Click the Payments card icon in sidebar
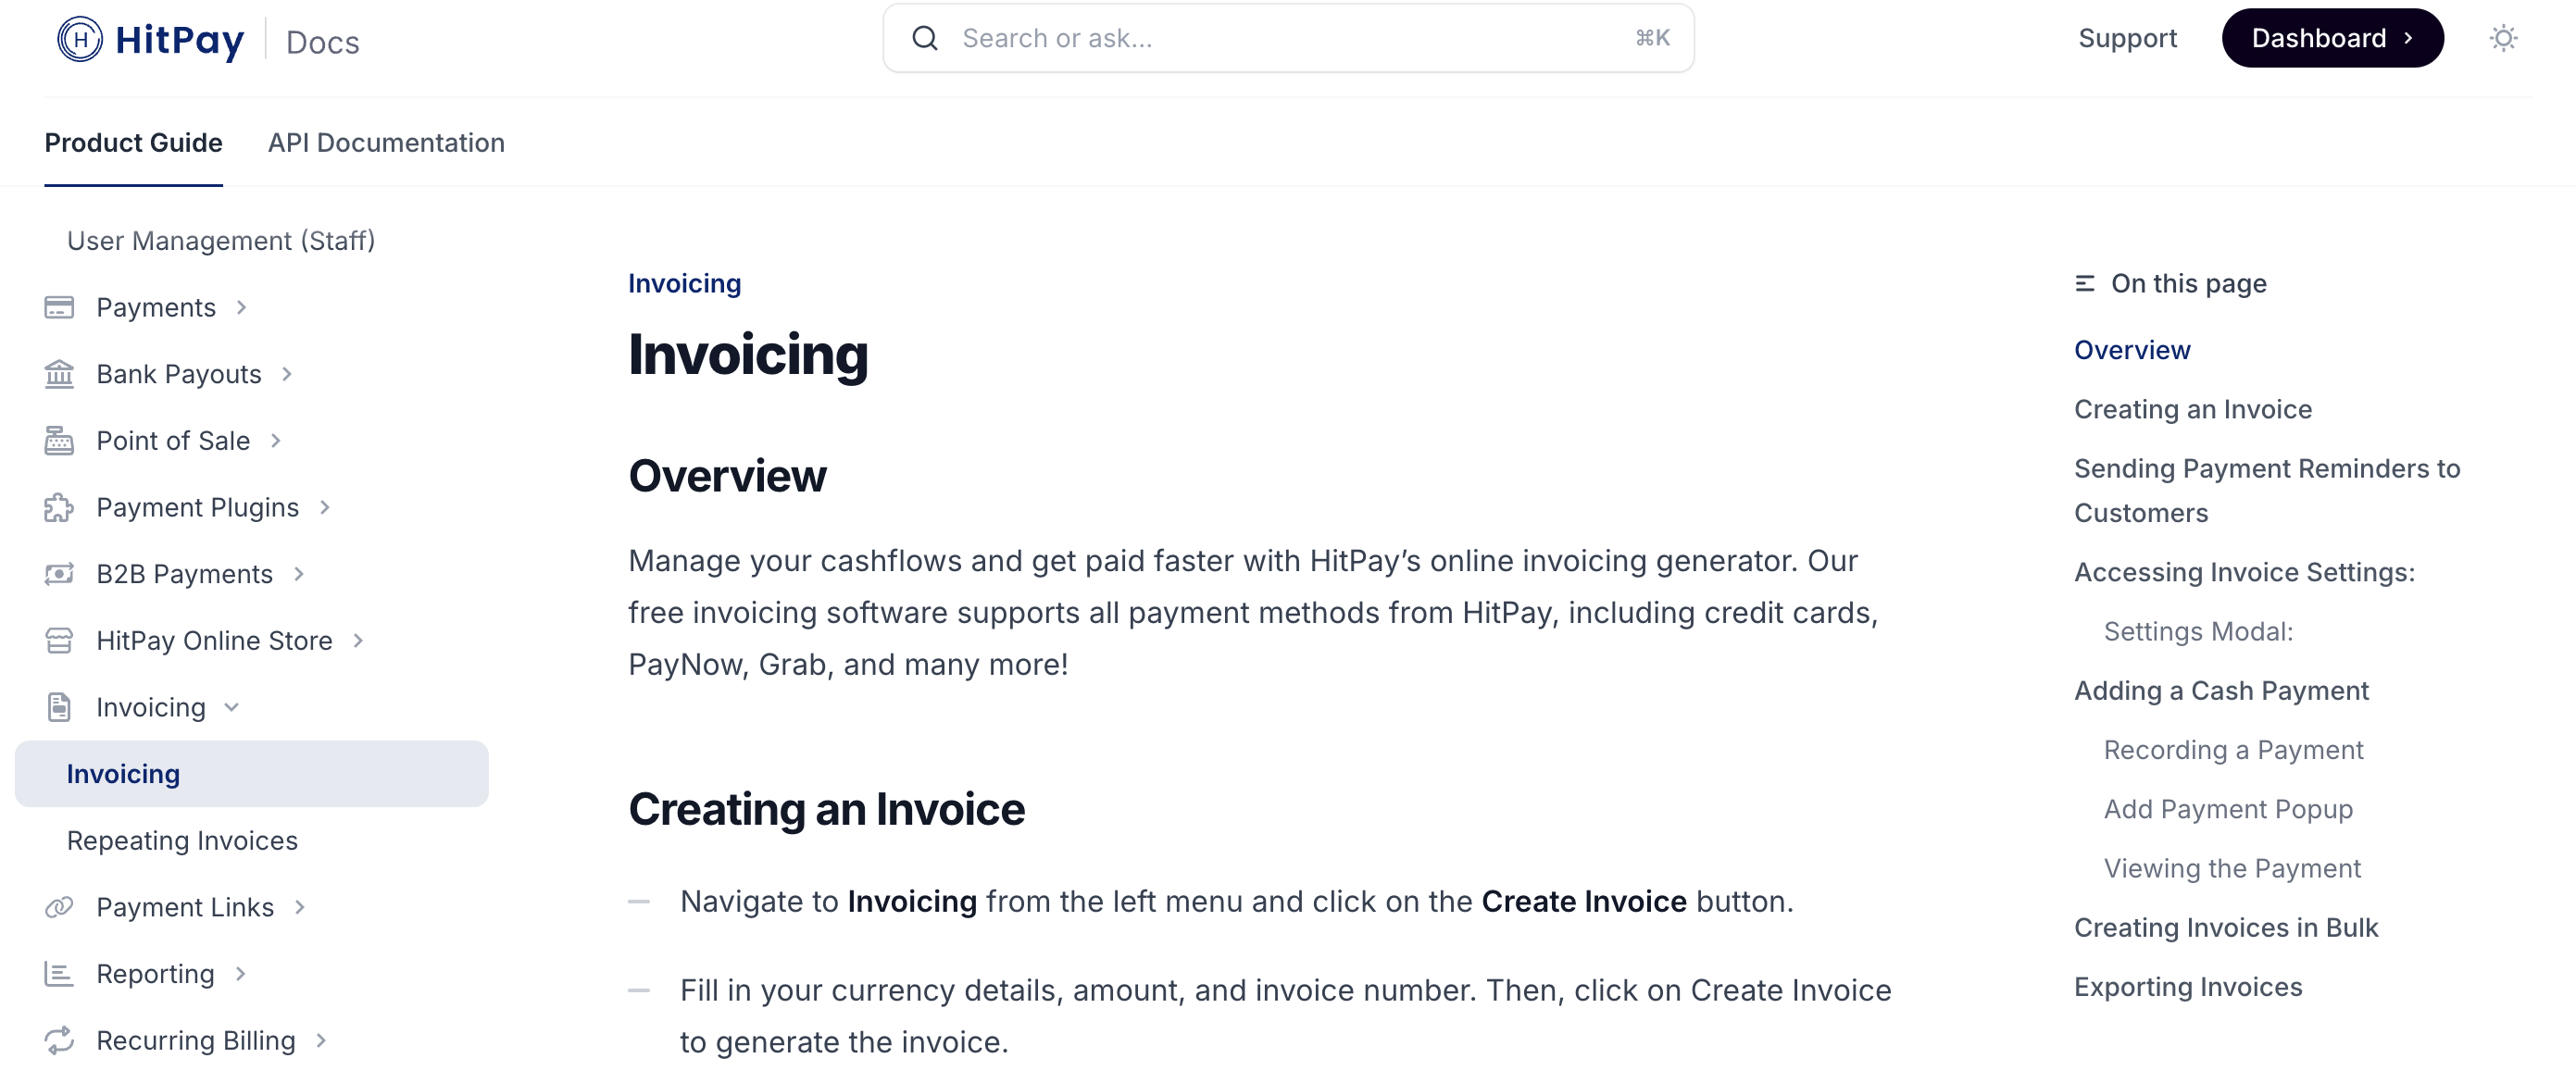The image size is (2576, 1083). click(59, 307)
